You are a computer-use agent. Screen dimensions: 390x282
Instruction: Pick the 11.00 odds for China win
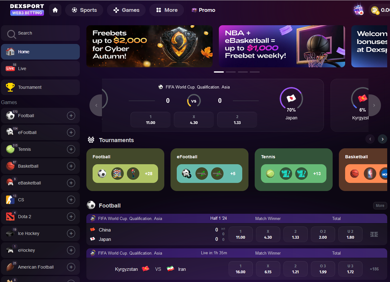click(x=241, y=234)
